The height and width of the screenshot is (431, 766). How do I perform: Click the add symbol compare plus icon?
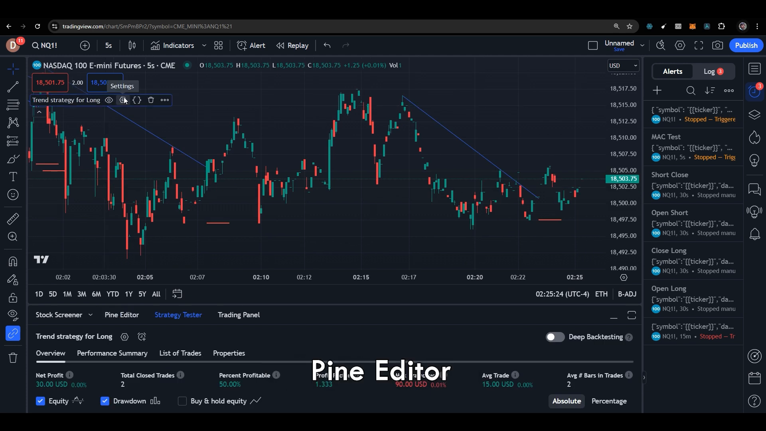pyautogui.click(x=85, y=45)
